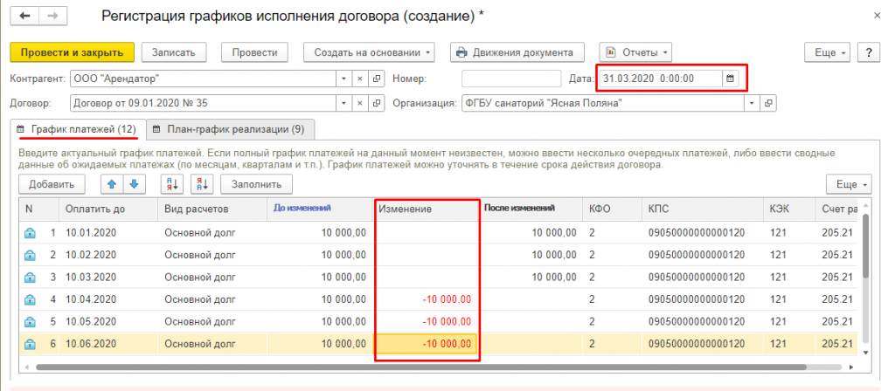Open the Организация record via the open icon
The image size is (895, 391).
[767, 103]
